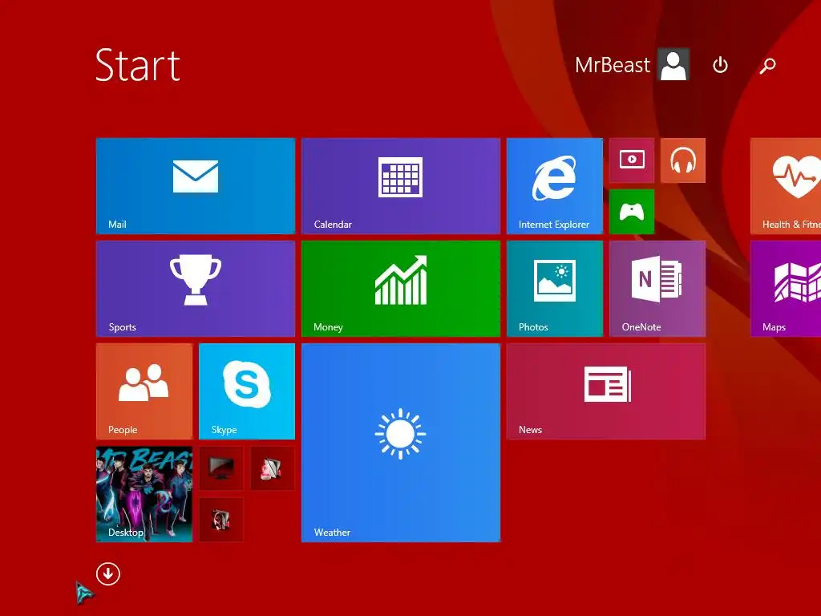Click the MrBeast account picture
Screen dimensions: 821x616
(x=673, y=65)
